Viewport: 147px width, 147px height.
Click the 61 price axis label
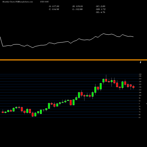click(x=140, y=117)
